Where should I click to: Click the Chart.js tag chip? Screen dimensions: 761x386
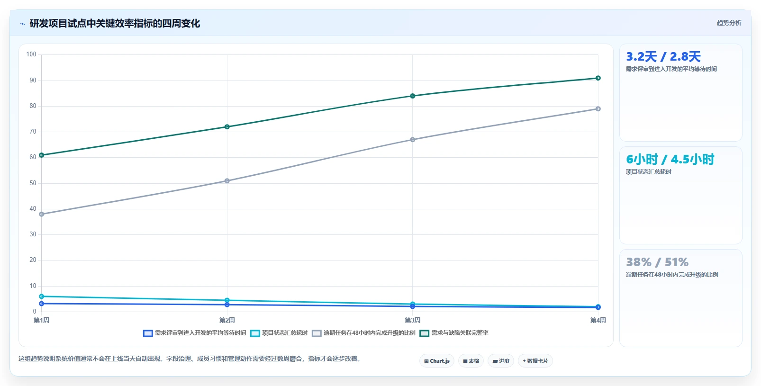point(437,361)
